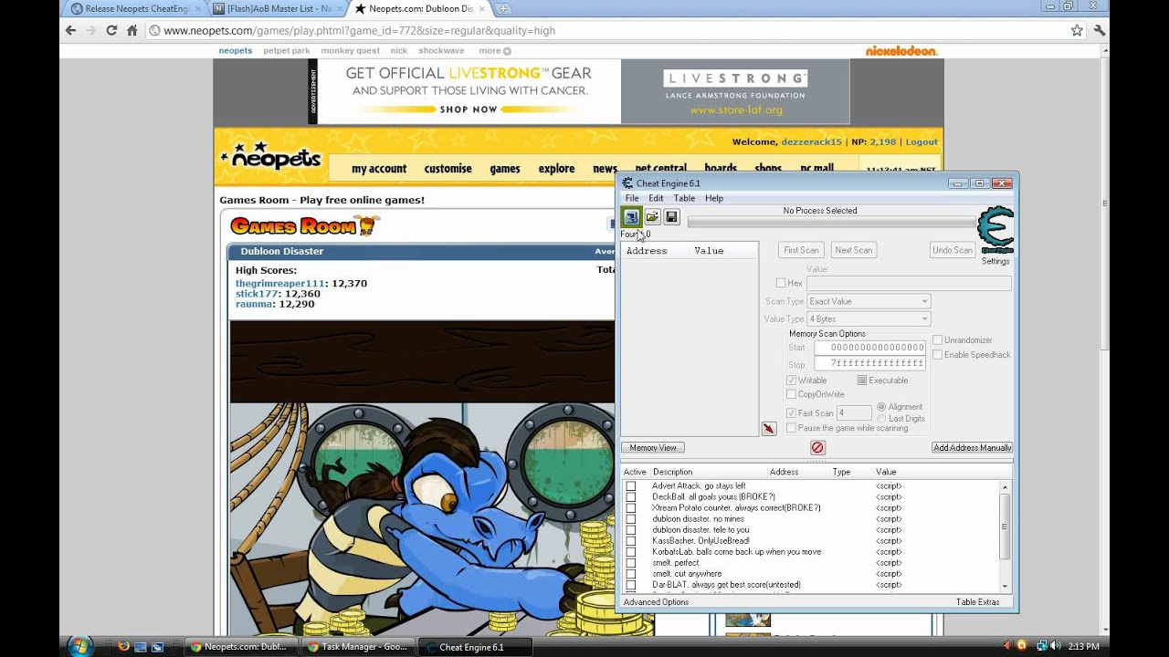Click the red arrow add-to-list icon
The height and width of the screenshot is (657, 1169).
(769, 429)
